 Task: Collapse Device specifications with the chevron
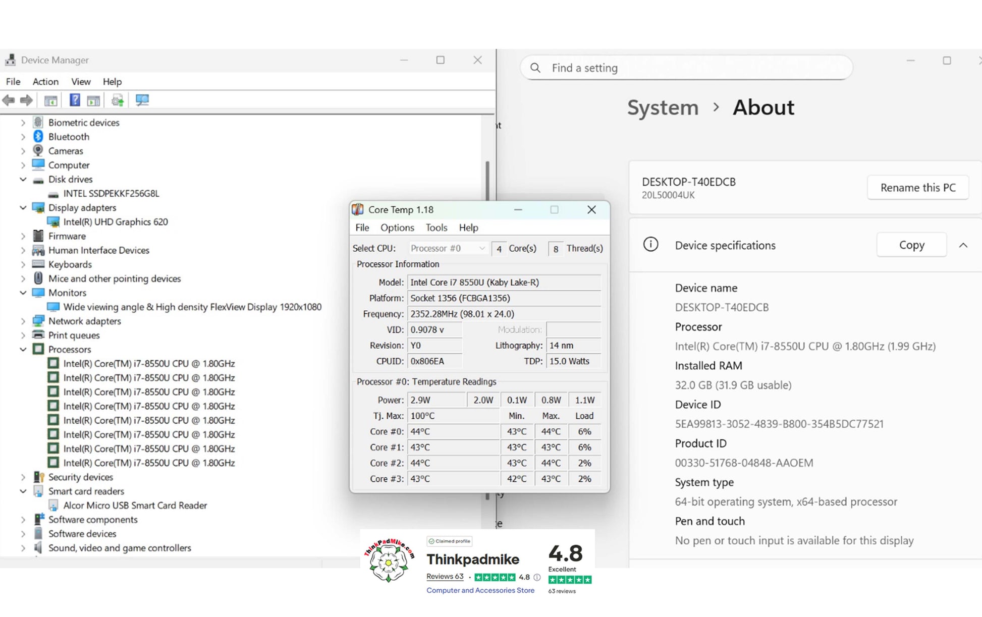pos(963,245)
